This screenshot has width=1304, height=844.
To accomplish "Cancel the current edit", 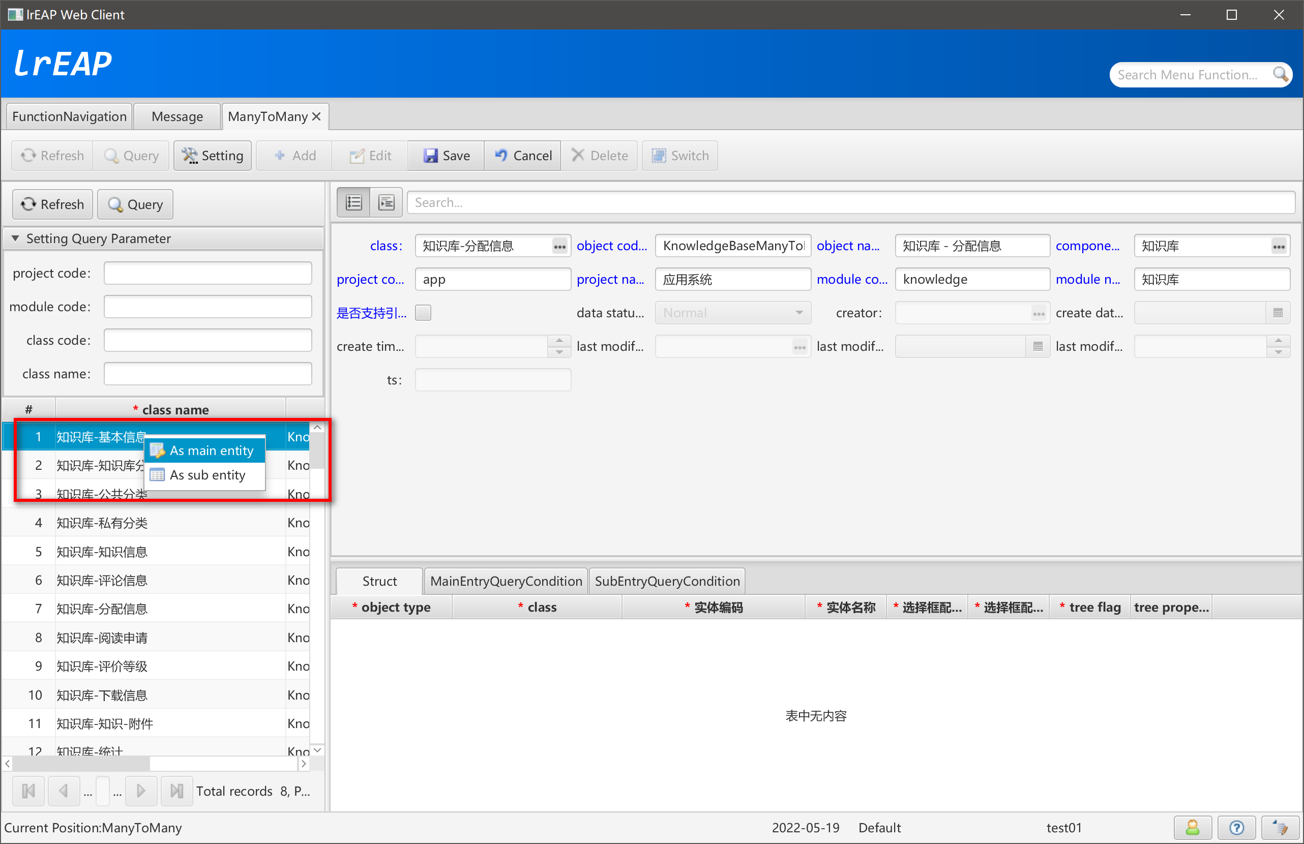I will pos(523,156).
